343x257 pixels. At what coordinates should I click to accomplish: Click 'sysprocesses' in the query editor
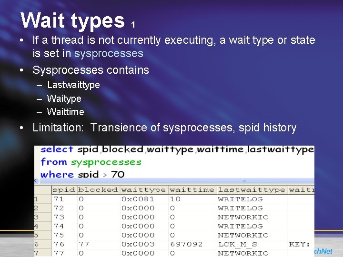[106, 162]
